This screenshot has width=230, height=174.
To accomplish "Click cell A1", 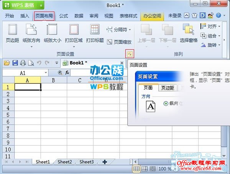I will coord(28,87).
